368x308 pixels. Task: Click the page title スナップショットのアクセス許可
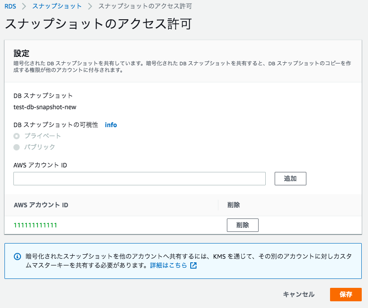(x=98, y=24)
